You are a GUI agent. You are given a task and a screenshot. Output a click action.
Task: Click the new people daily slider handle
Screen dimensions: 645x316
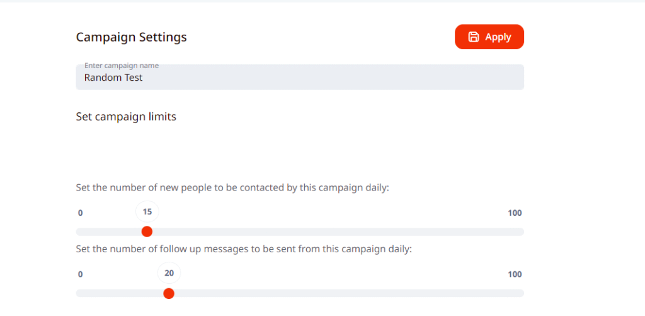pyautogui.click(x=147, y=231)
